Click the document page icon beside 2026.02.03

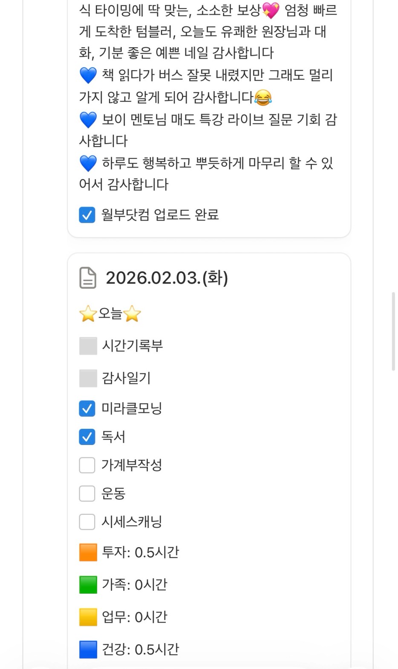tap(88, 278)
